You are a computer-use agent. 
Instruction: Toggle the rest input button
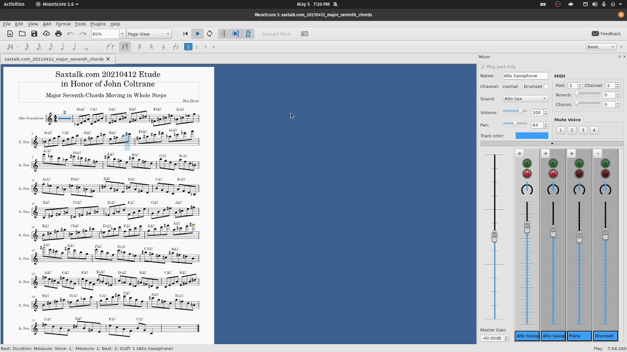(x=125, y=47)
